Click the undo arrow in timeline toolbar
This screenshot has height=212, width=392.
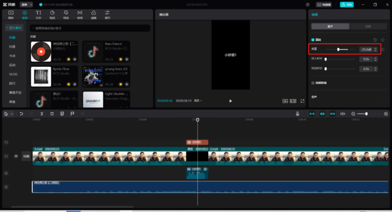pos(21,114)
